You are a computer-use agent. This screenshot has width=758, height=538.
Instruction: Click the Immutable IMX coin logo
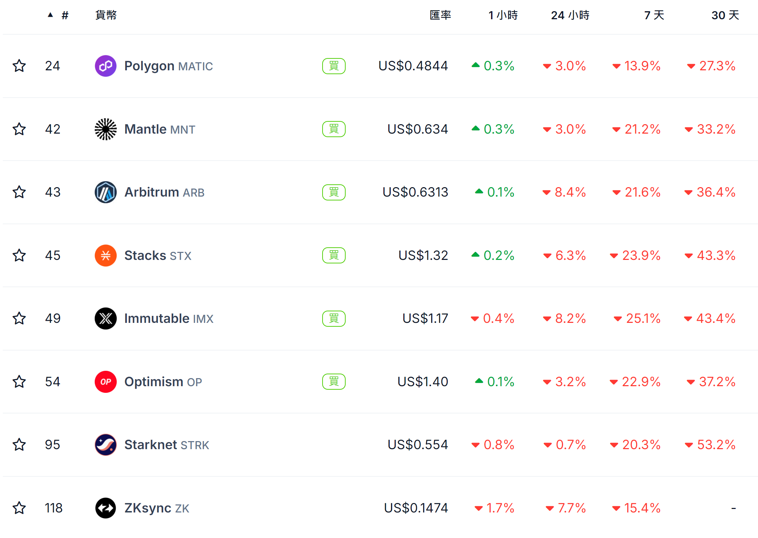pos(106,318)
